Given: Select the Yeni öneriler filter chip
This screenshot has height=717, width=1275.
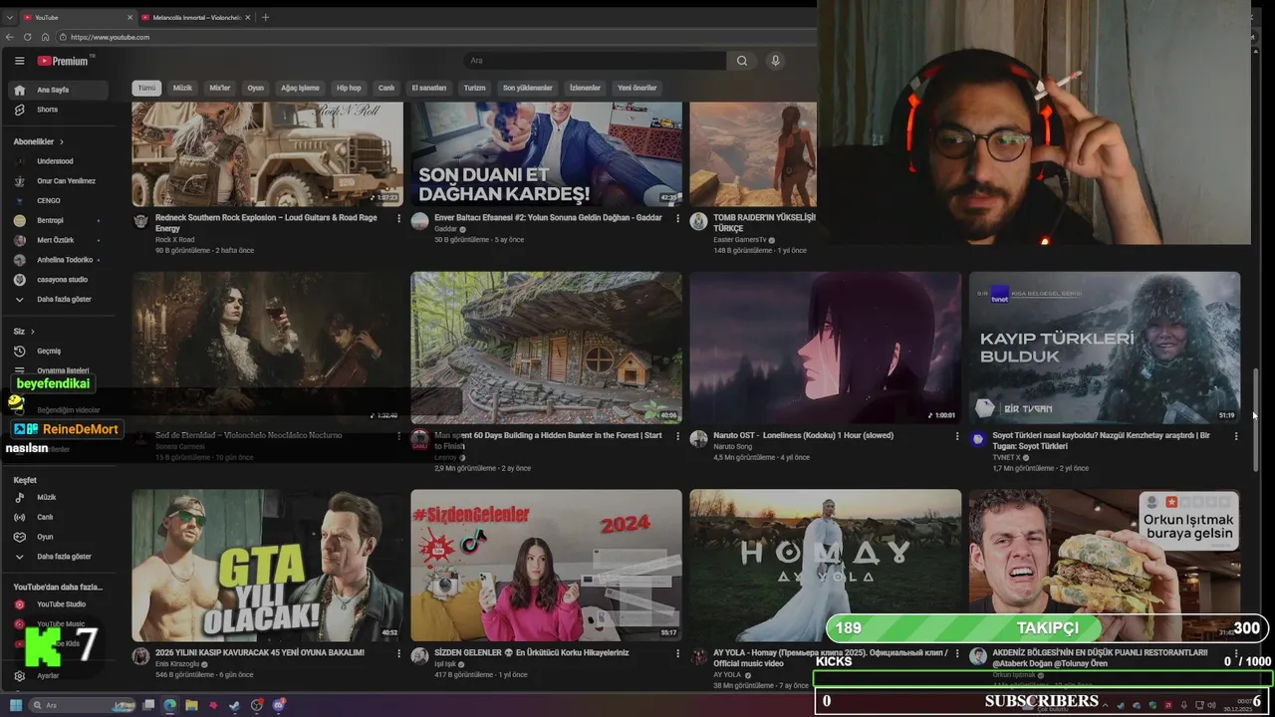Looking at the screenshot, I should coord(637,88).
